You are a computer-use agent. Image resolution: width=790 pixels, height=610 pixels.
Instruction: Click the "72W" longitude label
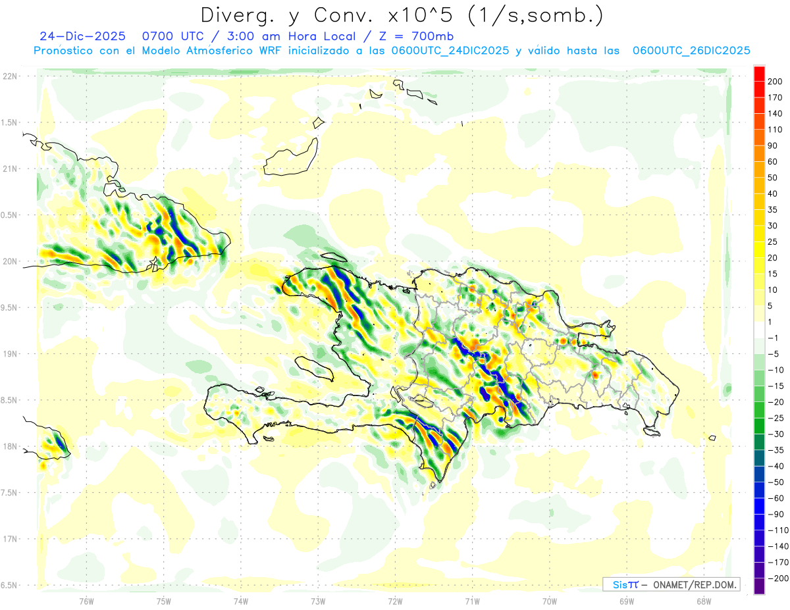pos(395,601)
